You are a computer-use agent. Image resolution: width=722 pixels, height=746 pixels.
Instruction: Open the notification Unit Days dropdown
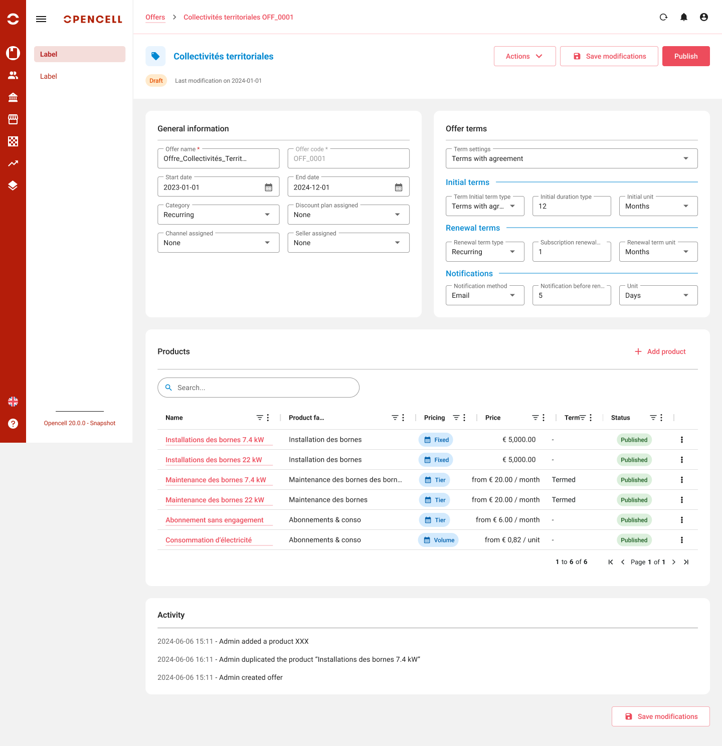click(x=658, y=295)
